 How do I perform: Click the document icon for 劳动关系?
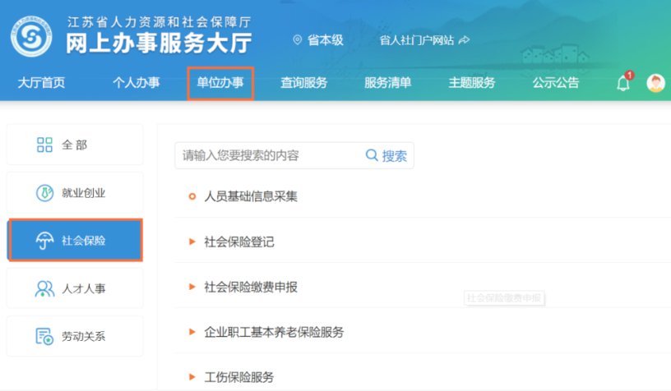(44, 336)
